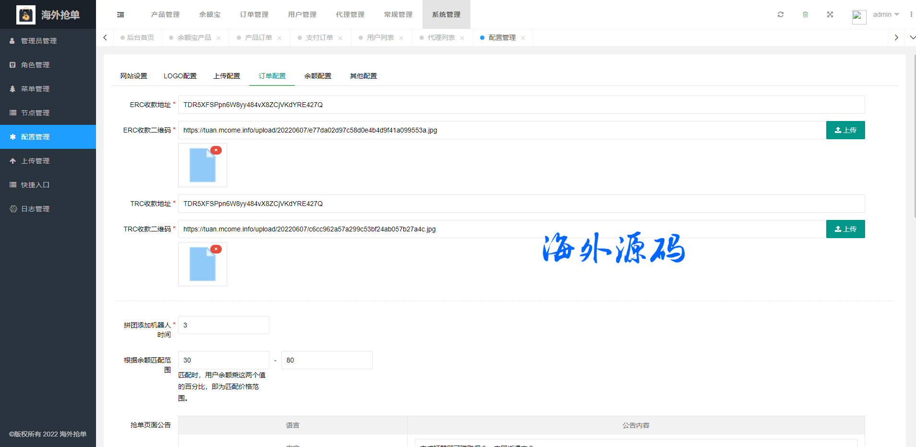Viewport: 916px width, 447px height.
Task: Open the ERC QR code thumbnail
Action: pos(202,166)
